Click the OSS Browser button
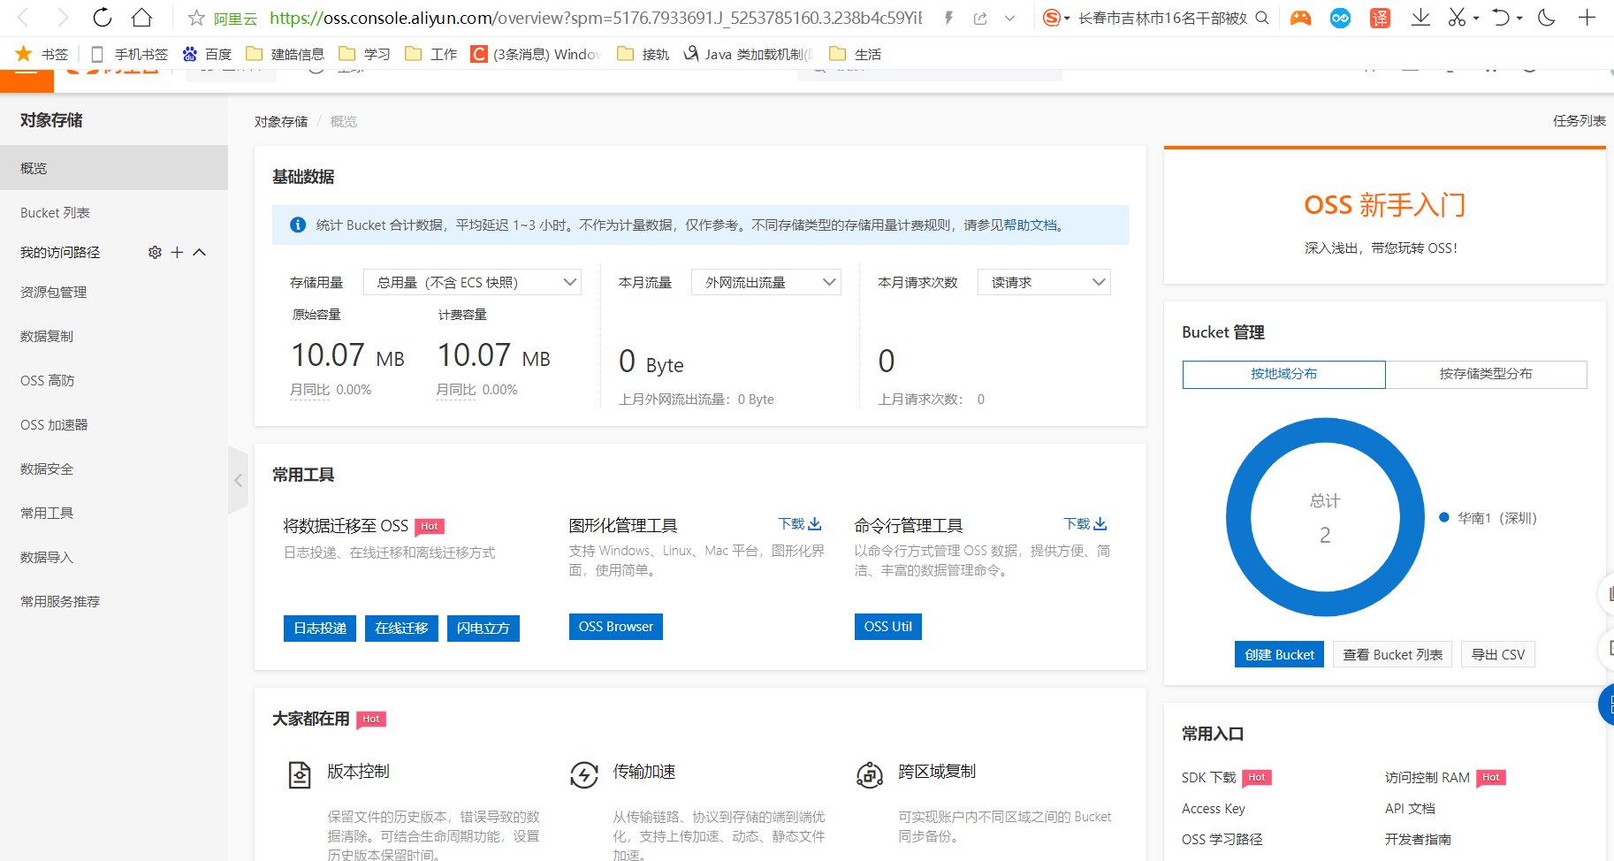The image size is (1614, 861). tap(616, 626)
